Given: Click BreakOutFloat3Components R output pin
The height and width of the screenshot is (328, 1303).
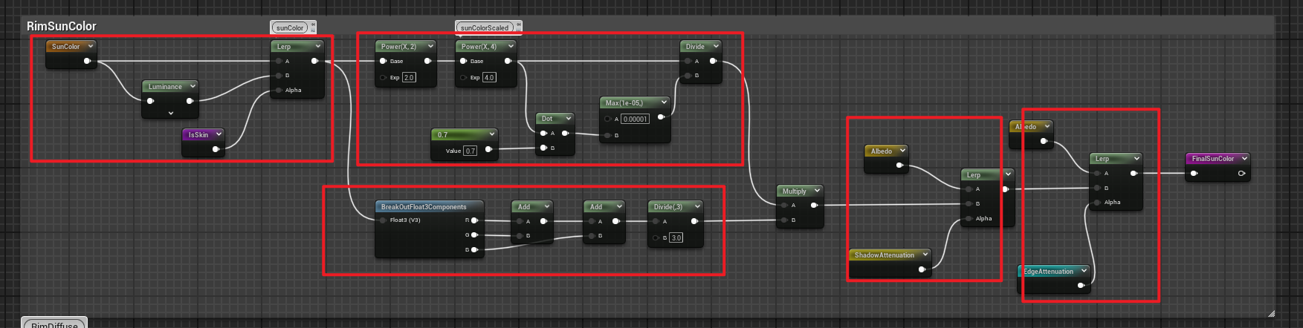Looking at the screenshot, I should click(x=474, y=220).
